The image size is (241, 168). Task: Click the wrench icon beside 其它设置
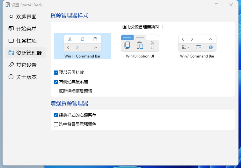coord(11,65)
